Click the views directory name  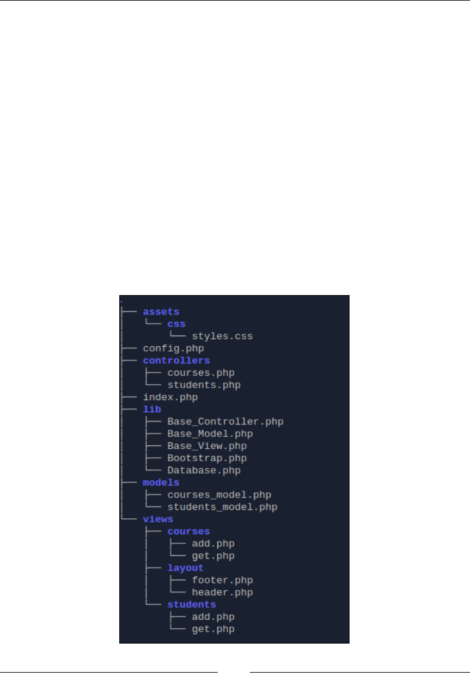coord(158,519)
